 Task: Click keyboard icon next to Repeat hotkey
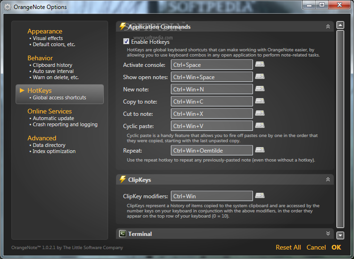point(260,150)
